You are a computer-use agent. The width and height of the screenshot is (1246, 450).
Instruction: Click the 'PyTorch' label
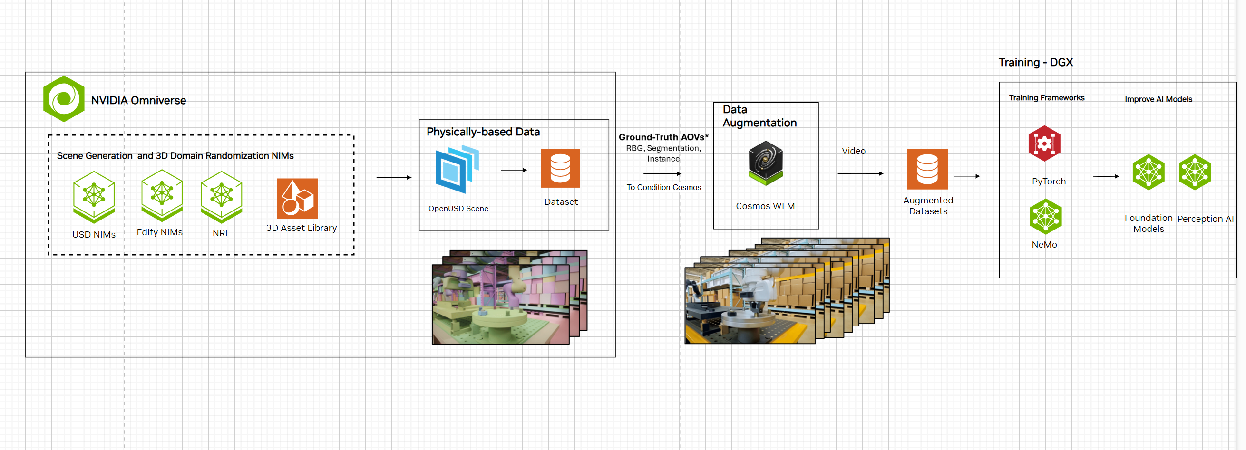(1048, 181)
